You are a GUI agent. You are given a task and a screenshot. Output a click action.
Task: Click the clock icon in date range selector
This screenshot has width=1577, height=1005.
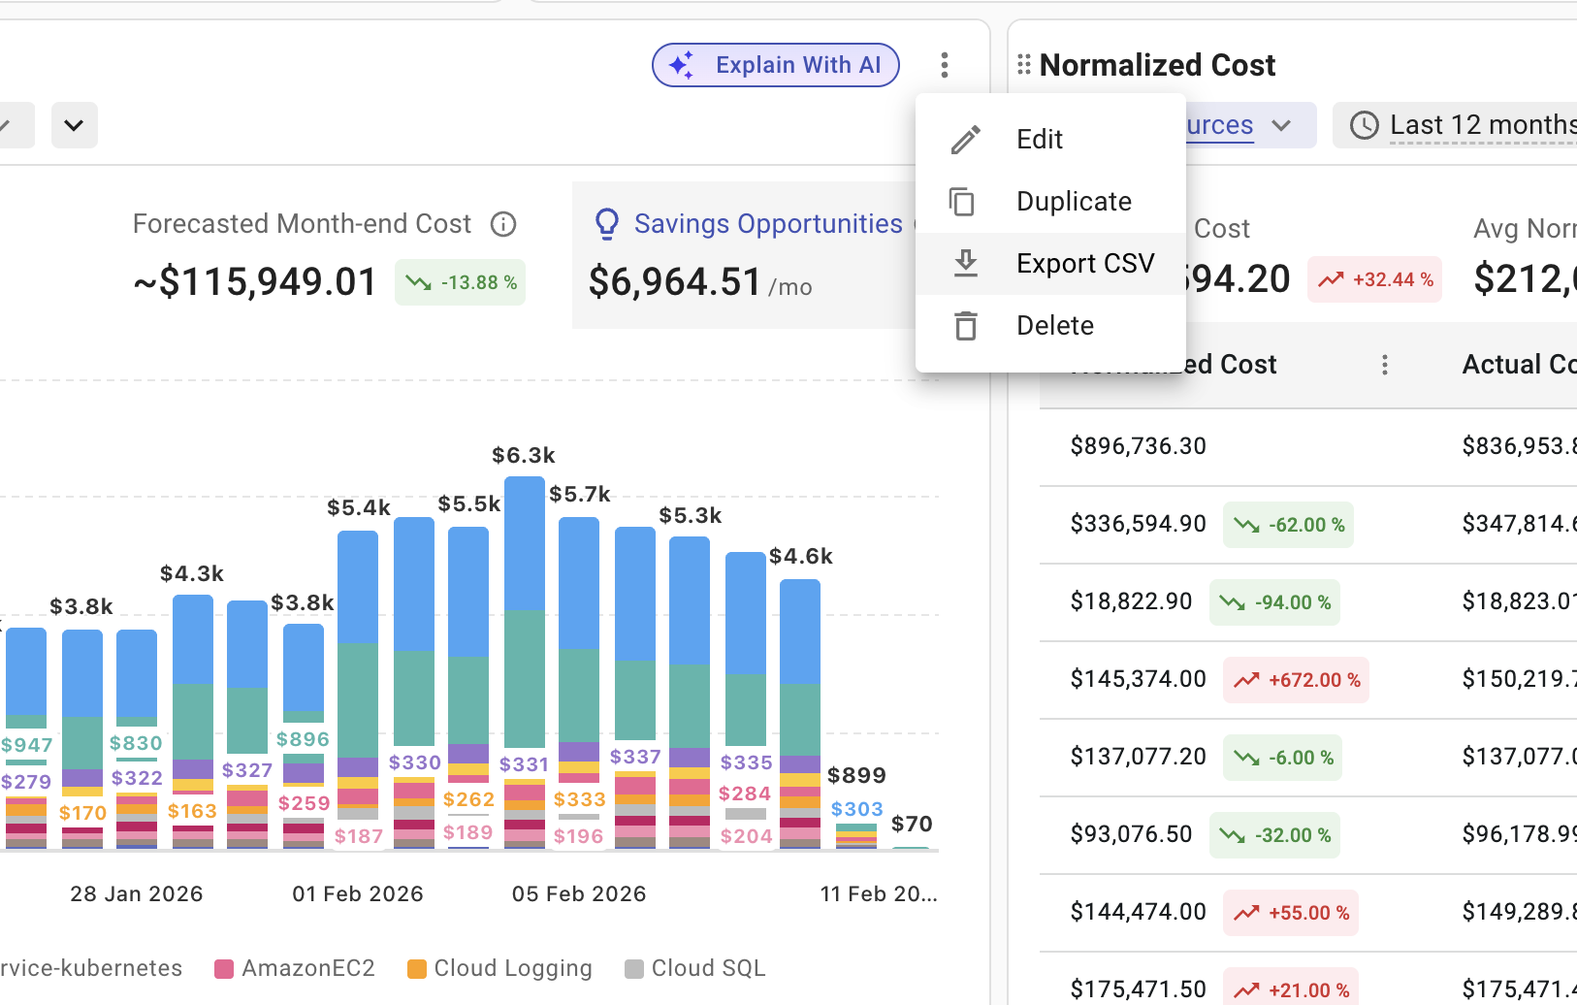(x=1365, y=125)
